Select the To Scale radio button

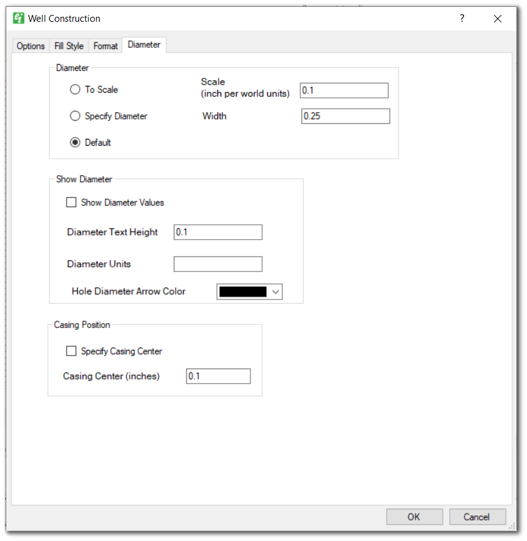pyautogui.click(x=75, y=90)
